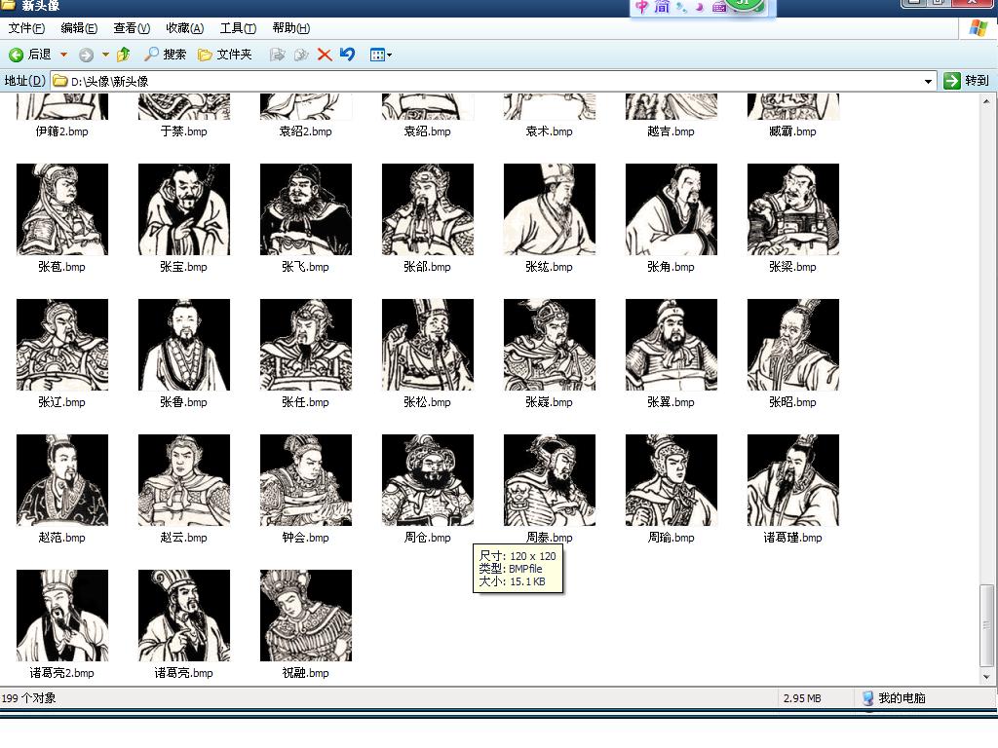Click the 我的电脑 status bar icon

(867, 697)
